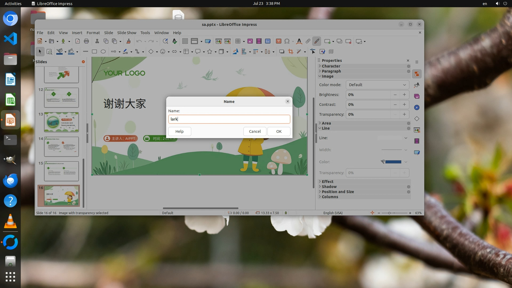The width and height of the screenshot is (512, 288).
Task: Select the Rectangle shape tool
Action: click(94, 52)
